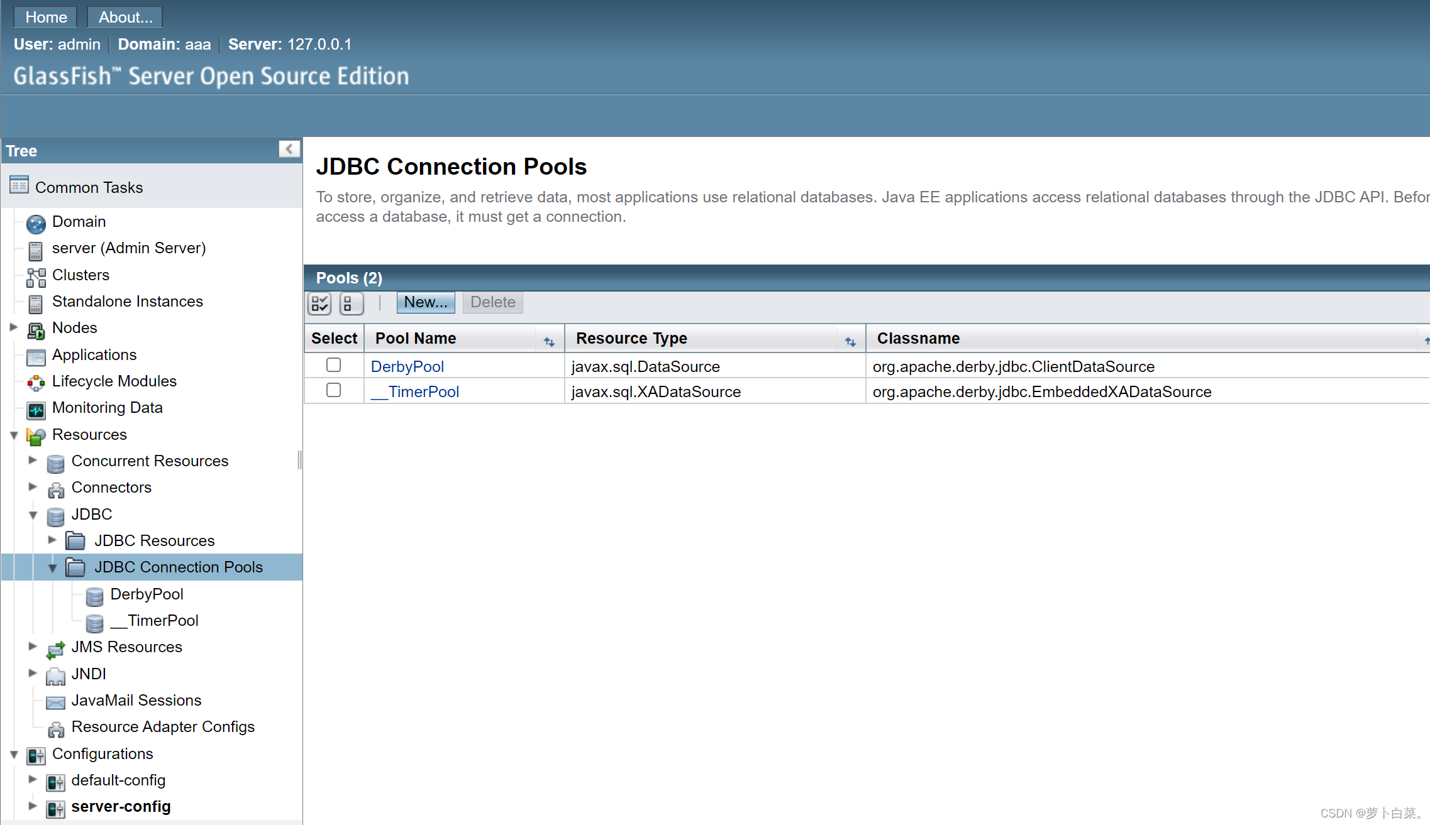The image size is (1430, 825).
Task: Open the Home tab
Action: (x=46, y=17)
